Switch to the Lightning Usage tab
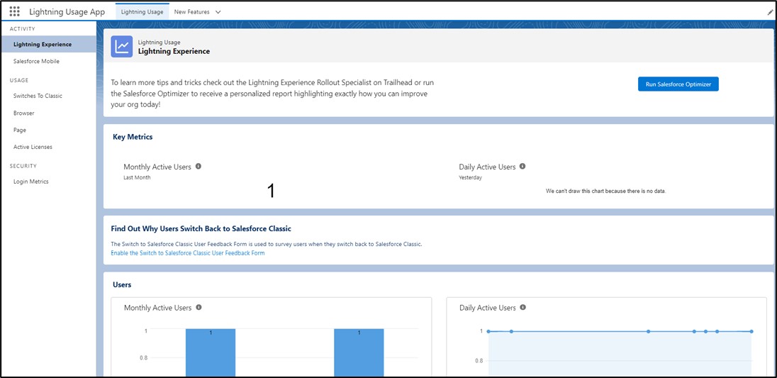Viewport: 777px width, 378px height. pyautogui.click(x=142, y=12)
